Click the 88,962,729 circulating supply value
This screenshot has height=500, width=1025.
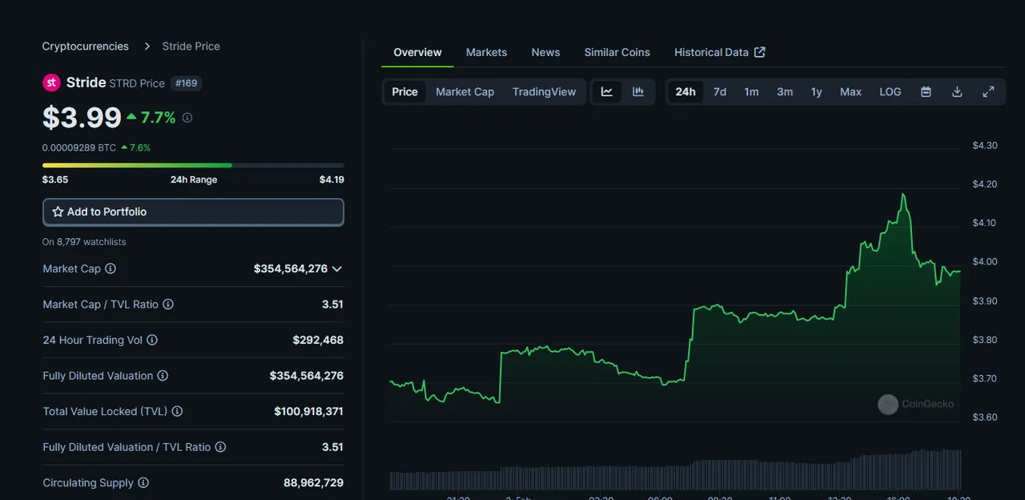point(313,483)
